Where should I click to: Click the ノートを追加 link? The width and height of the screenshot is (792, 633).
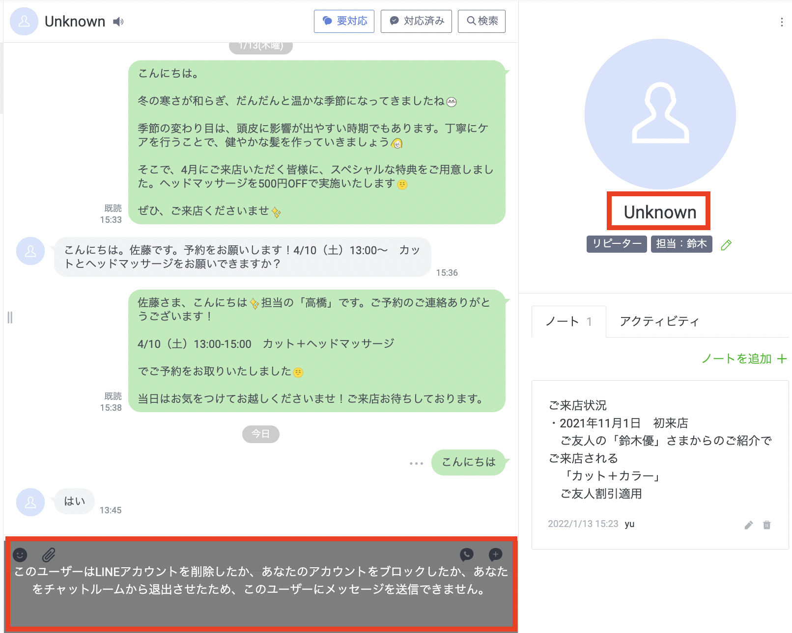(743, 359)
